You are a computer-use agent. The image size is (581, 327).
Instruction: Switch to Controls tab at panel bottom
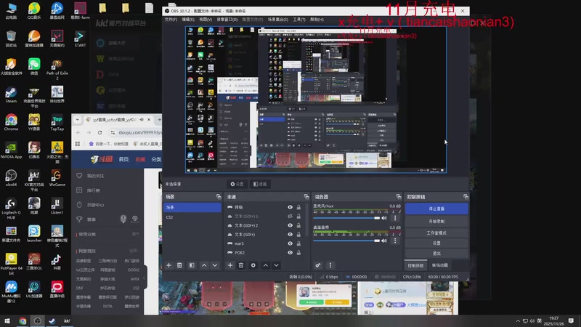tap(415, 265)
